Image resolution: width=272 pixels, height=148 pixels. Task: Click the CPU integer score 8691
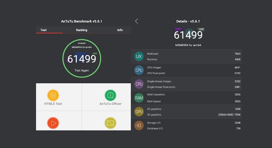pos(238,68)
